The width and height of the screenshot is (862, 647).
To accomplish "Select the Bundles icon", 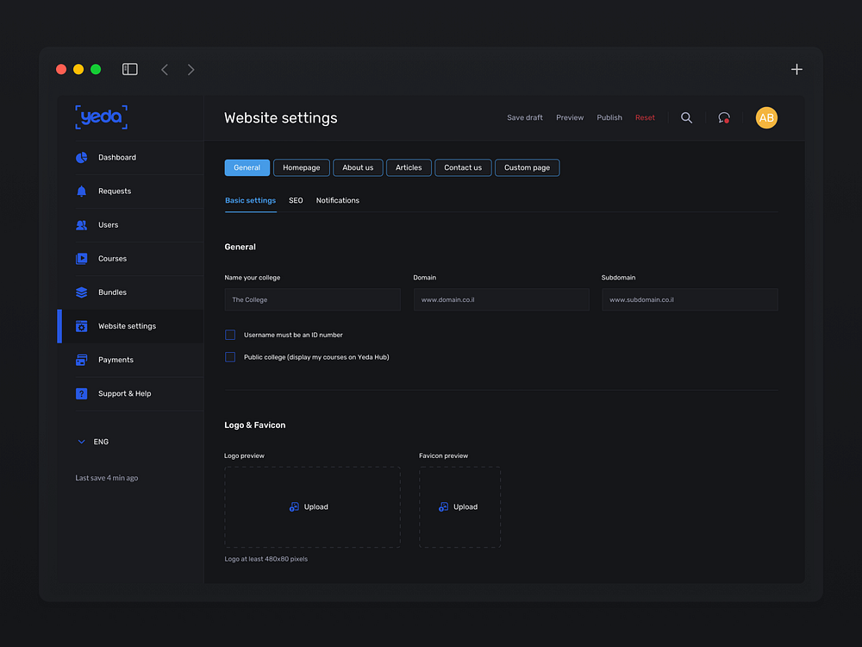I will (x=80, y=292).
